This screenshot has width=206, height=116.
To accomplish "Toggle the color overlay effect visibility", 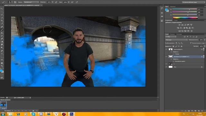I will point(173,61).
